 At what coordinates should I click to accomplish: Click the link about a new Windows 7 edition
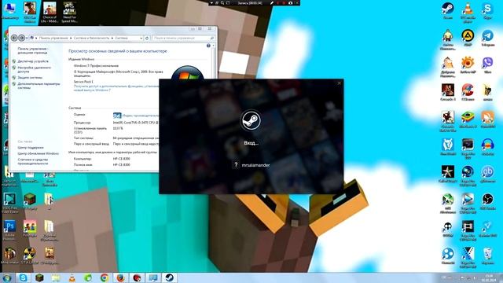[116, 88]
